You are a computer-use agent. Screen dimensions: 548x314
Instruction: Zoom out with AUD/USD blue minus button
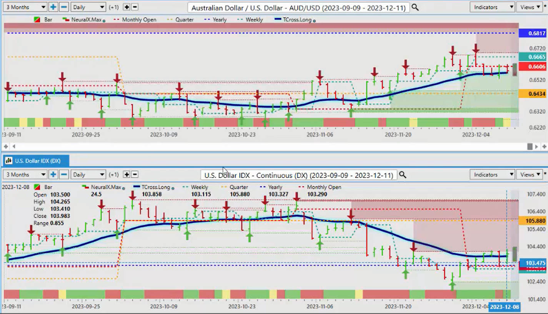64,7
